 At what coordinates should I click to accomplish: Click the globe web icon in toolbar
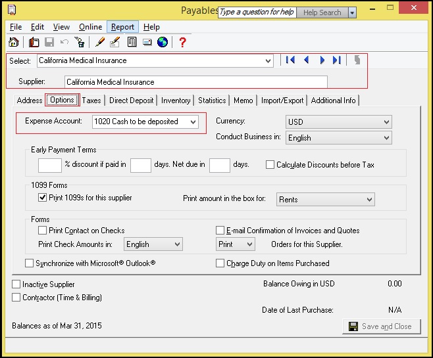pyautogui.click(x=162, y=43)
